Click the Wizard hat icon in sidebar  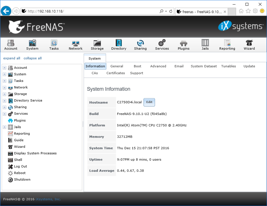coord(10,147)
